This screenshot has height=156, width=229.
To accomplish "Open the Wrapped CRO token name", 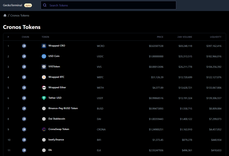I will coord(57,46).
